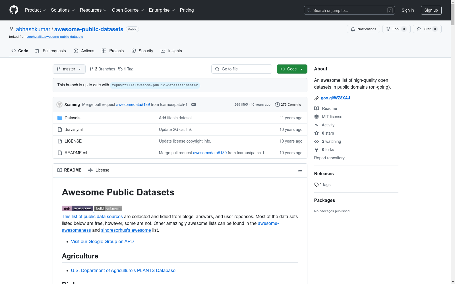Screen dimensions: 455x284
Task: Open U.S. Department of Agriculture's PLANTS Database
Action: coord(123,270)
